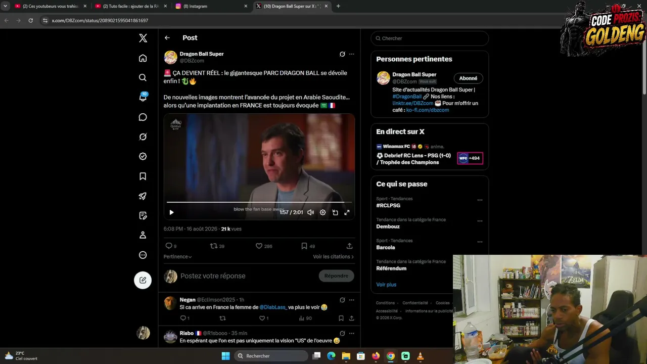Viewport: 647px width, 364px height.
Task: Switch the video to fullscreen
Action: 347,212
